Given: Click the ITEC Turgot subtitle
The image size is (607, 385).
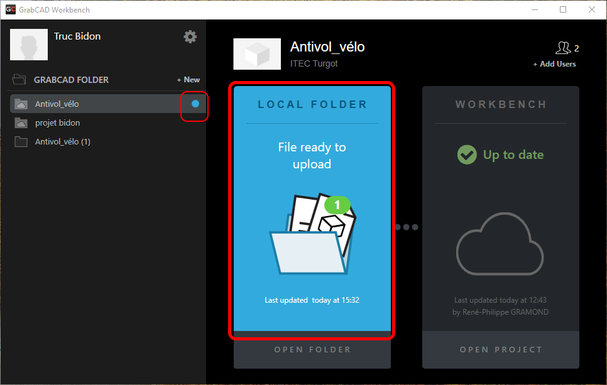Looking at the screenshot, I should [x=314, y=63].
